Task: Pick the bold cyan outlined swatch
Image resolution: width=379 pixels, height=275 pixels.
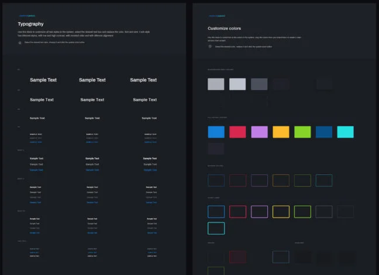Action: pyautogui.click(x=216, y=228)
